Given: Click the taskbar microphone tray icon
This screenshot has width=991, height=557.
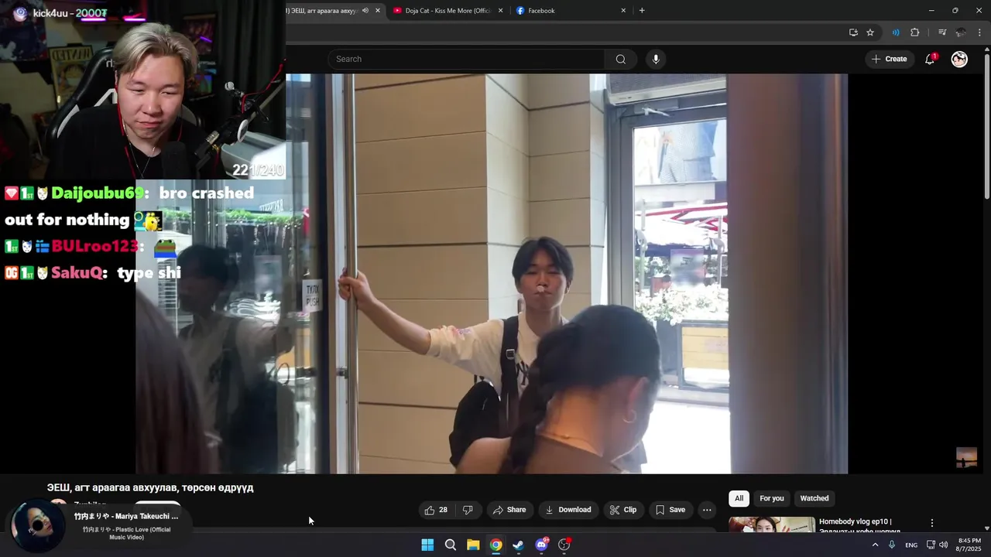Looking at the screenshot, I should point(892,545).
